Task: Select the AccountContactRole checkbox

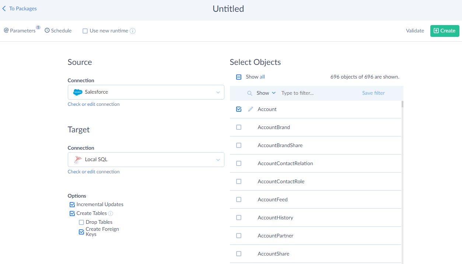Action: coord(239,181)
